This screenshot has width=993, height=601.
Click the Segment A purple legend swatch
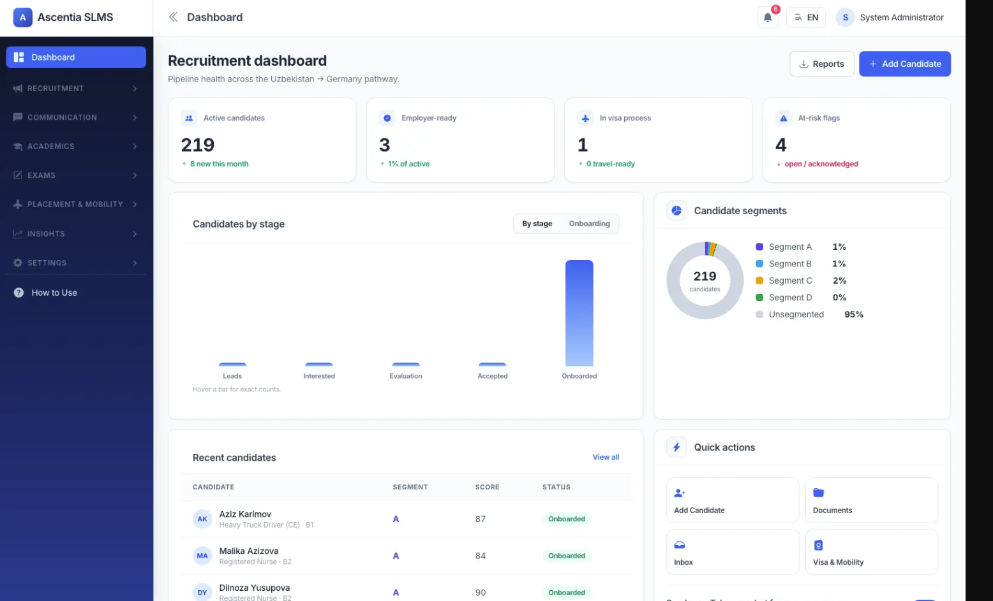759,247
